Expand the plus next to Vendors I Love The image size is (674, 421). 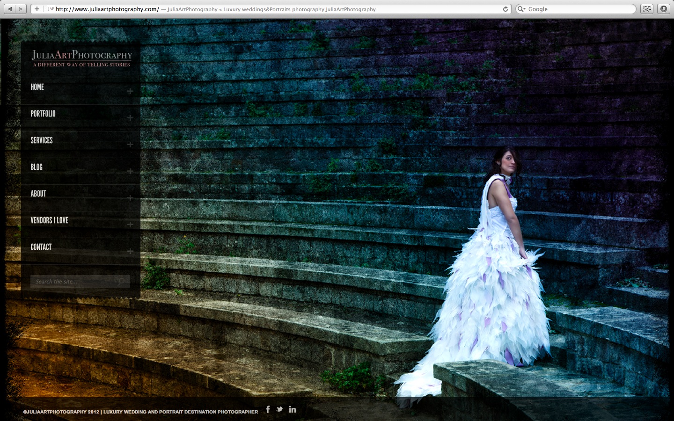pyautogui.click(x=130, y=225)
